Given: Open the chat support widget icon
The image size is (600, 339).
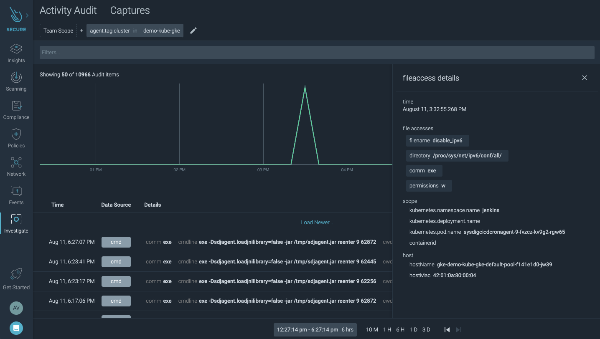Looking at the screenshot, I should pyautogui.click(x=16, y=328).
